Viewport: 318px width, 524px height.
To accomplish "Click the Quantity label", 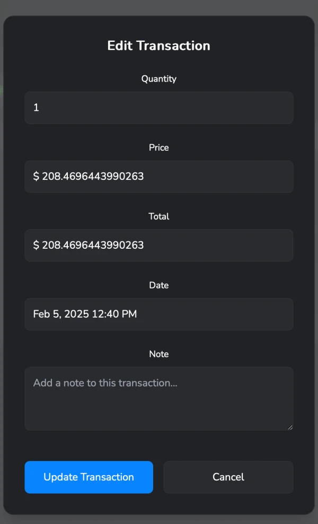I will point(159,78).
